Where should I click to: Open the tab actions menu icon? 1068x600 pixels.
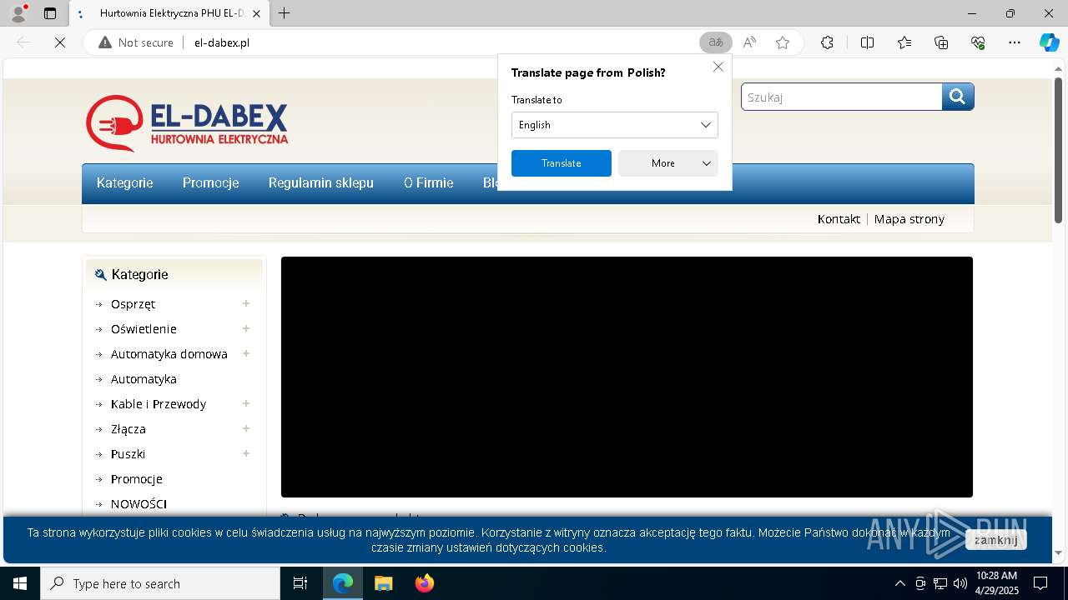click(50, 13)
